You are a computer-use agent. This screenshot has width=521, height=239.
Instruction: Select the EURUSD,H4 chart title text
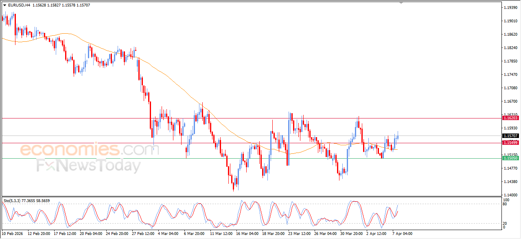[x=19, y=5]
